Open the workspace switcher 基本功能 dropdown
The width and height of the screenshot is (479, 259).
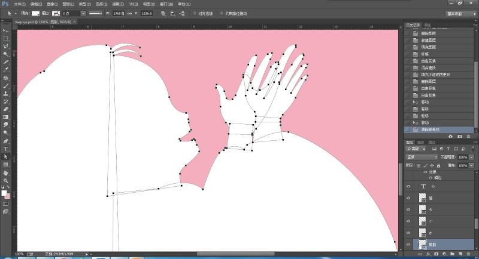click(x=460, y=14)
